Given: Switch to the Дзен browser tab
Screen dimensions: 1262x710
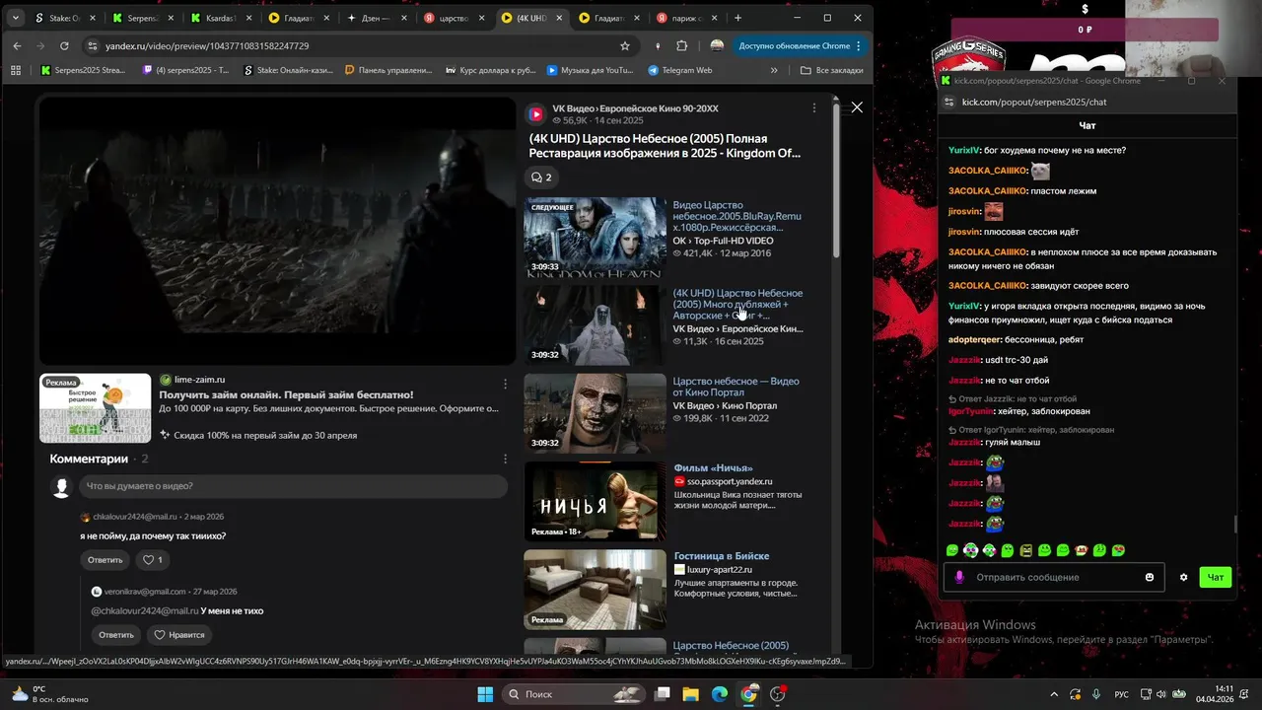Looking at the screenshot, I should coord(379,18).
